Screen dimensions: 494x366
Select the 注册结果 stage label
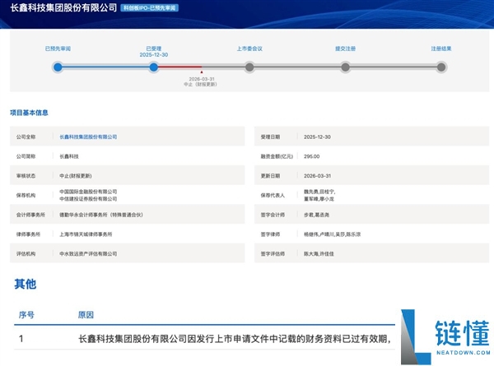tap(441, 49)
